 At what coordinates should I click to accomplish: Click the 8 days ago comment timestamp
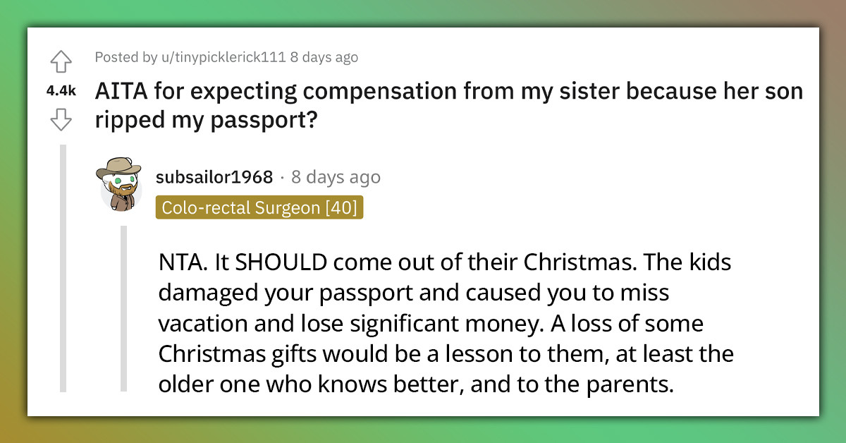(336, 177)
